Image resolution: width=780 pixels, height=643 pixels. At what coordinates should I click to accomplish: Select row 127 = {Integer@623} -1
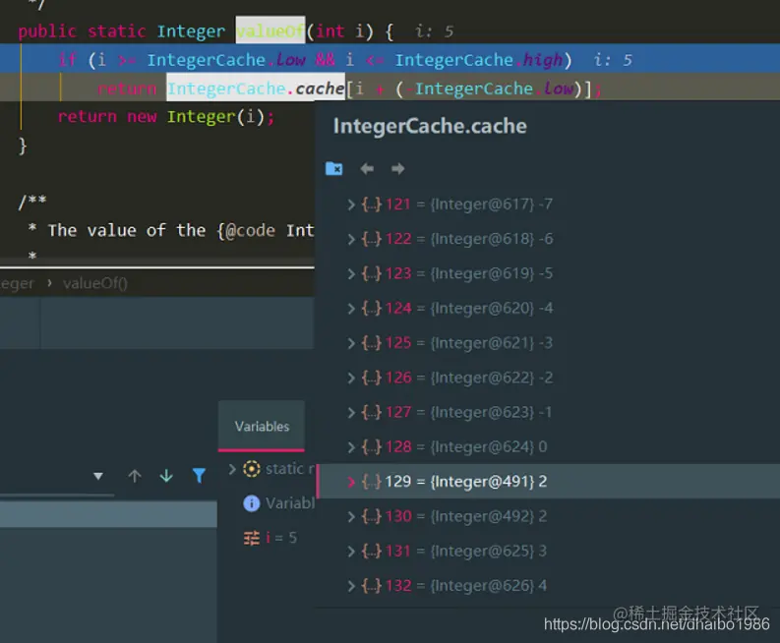[x=547, y=412]
